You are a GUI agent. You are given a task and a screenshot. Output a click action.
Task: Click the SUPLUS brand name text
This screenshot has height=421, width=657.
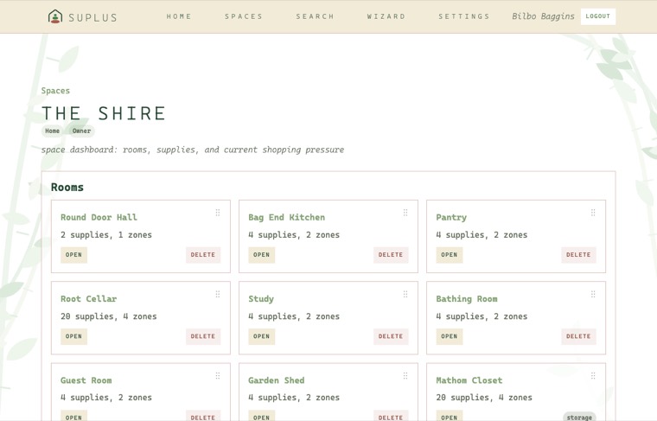[92, 17]
